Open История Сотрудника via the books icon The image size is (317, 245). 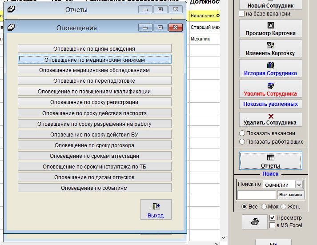coord(270,65)
